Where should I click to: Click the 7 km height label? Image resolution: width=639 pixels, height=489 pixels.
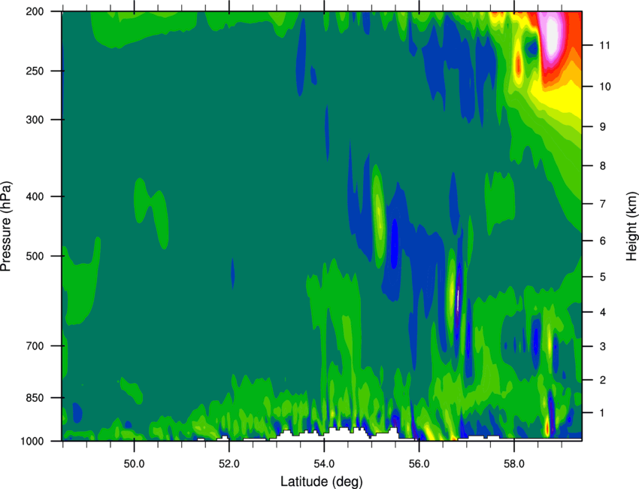(603, 204)
